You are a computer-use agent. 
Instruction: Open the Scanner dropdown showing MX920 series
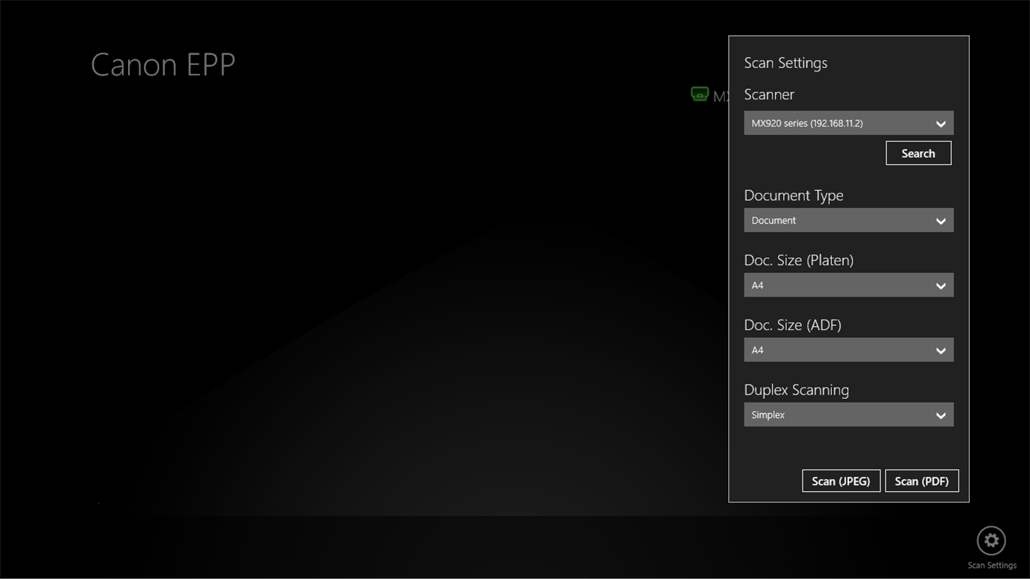click(x=848, y=124)
